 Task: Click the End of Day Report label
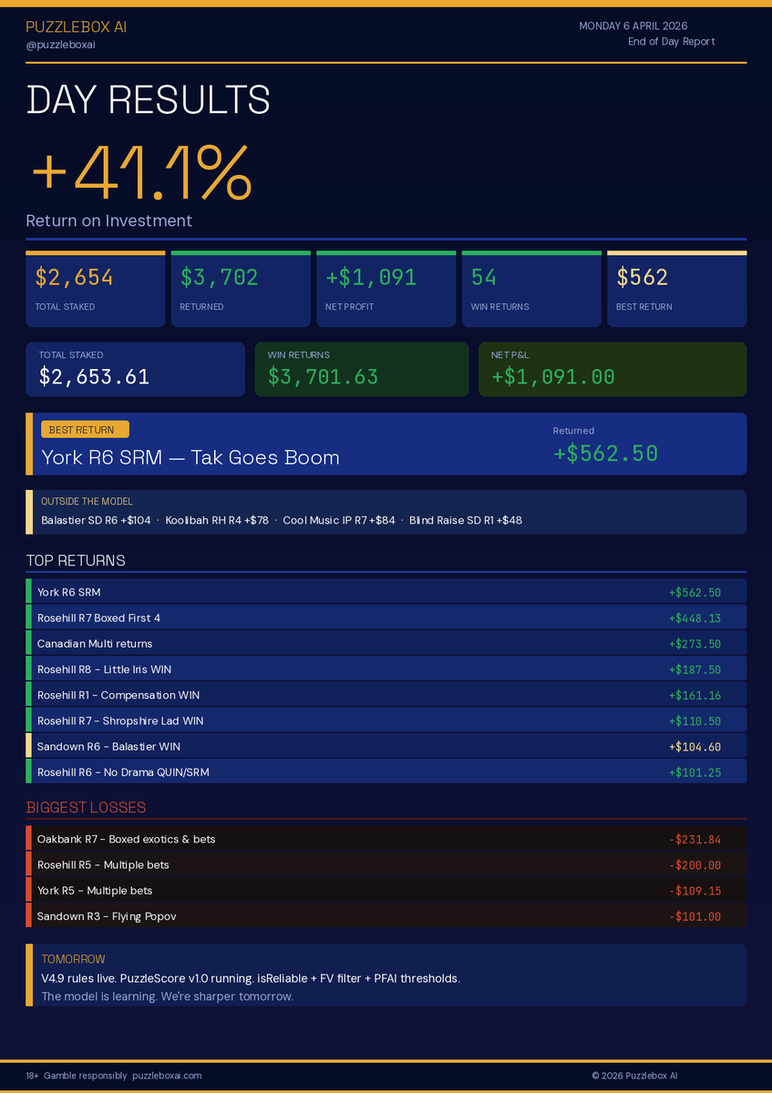tap(672, 42)
